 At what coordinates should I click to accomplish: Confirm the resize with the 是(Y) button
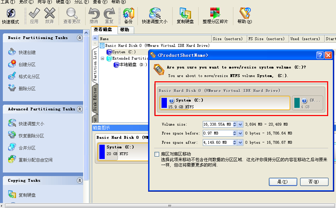coord(283,182)
